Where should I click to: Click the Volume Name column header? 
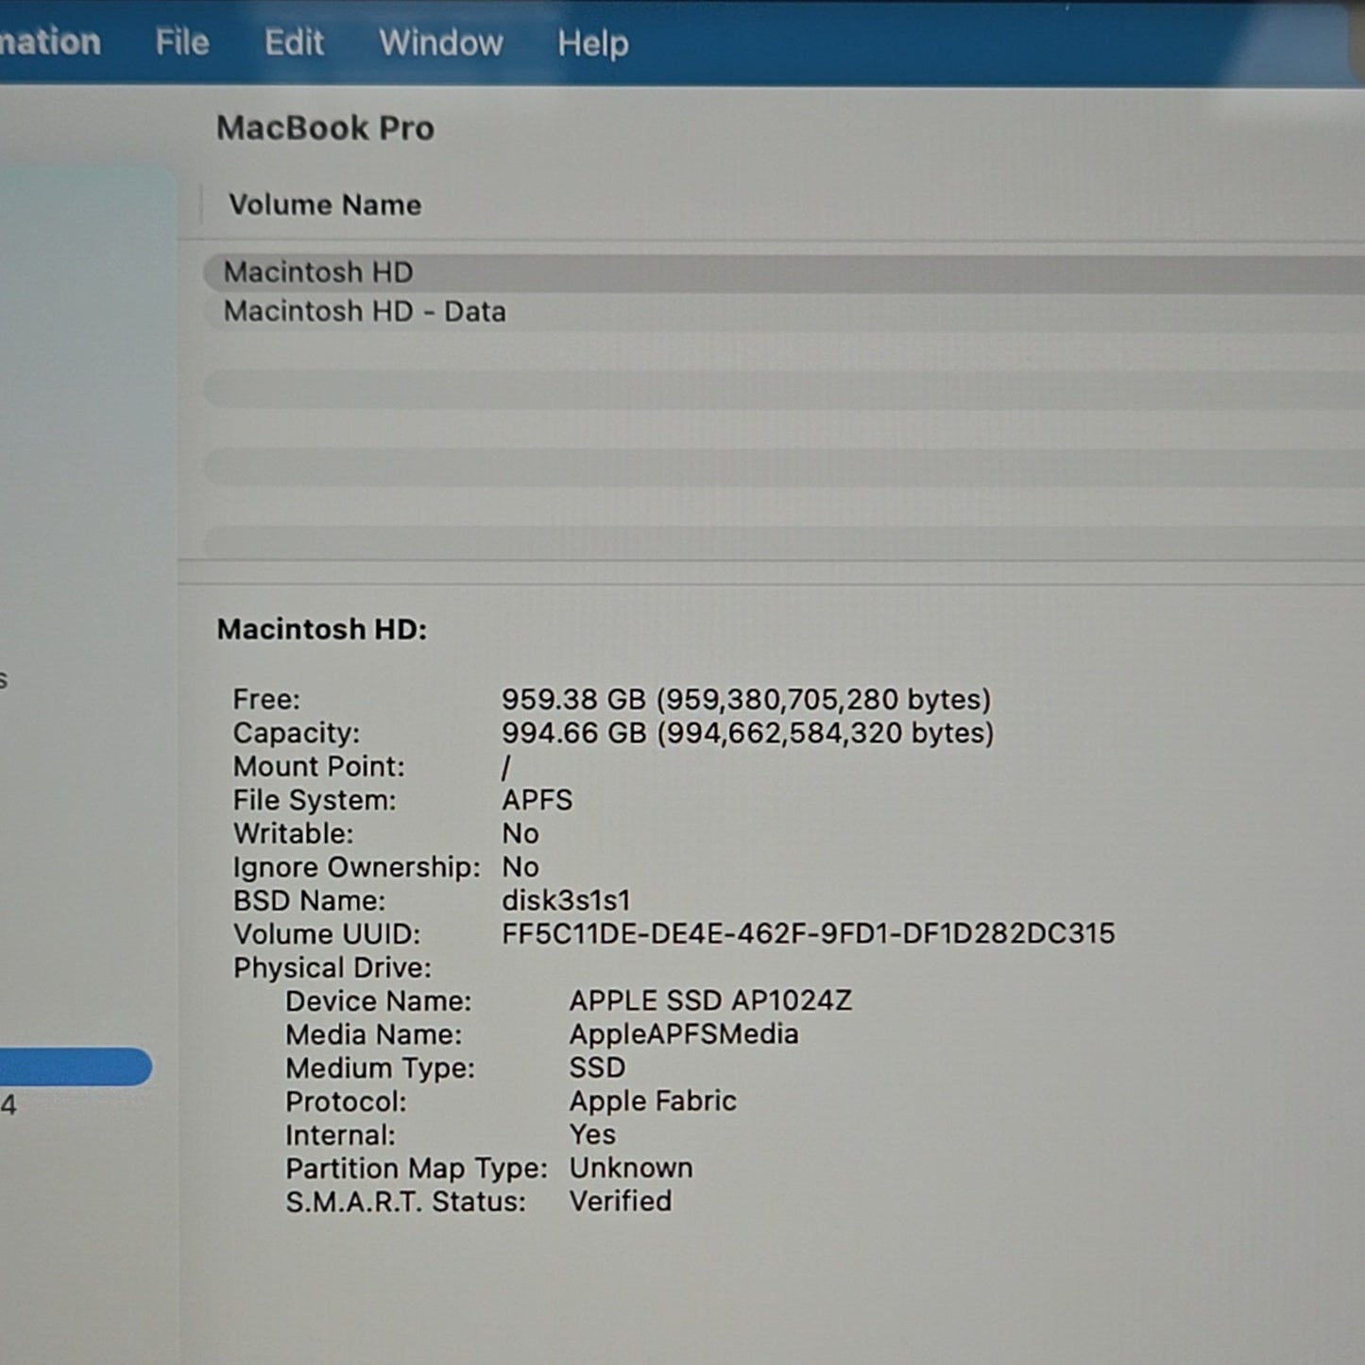pos(325,205)
